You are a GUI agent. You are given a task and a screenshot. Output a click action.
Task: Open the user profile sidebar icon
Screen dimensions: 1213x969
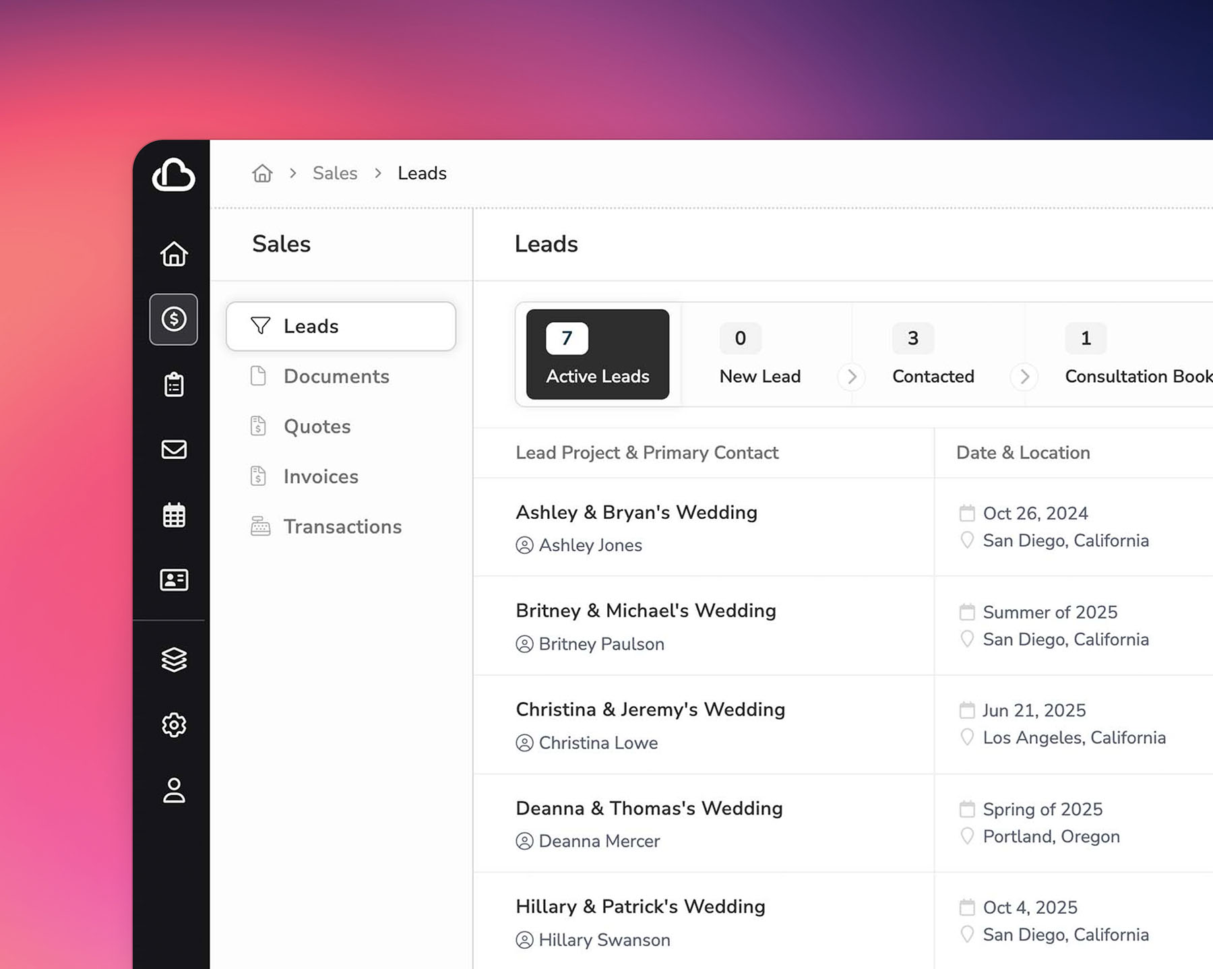174,790
